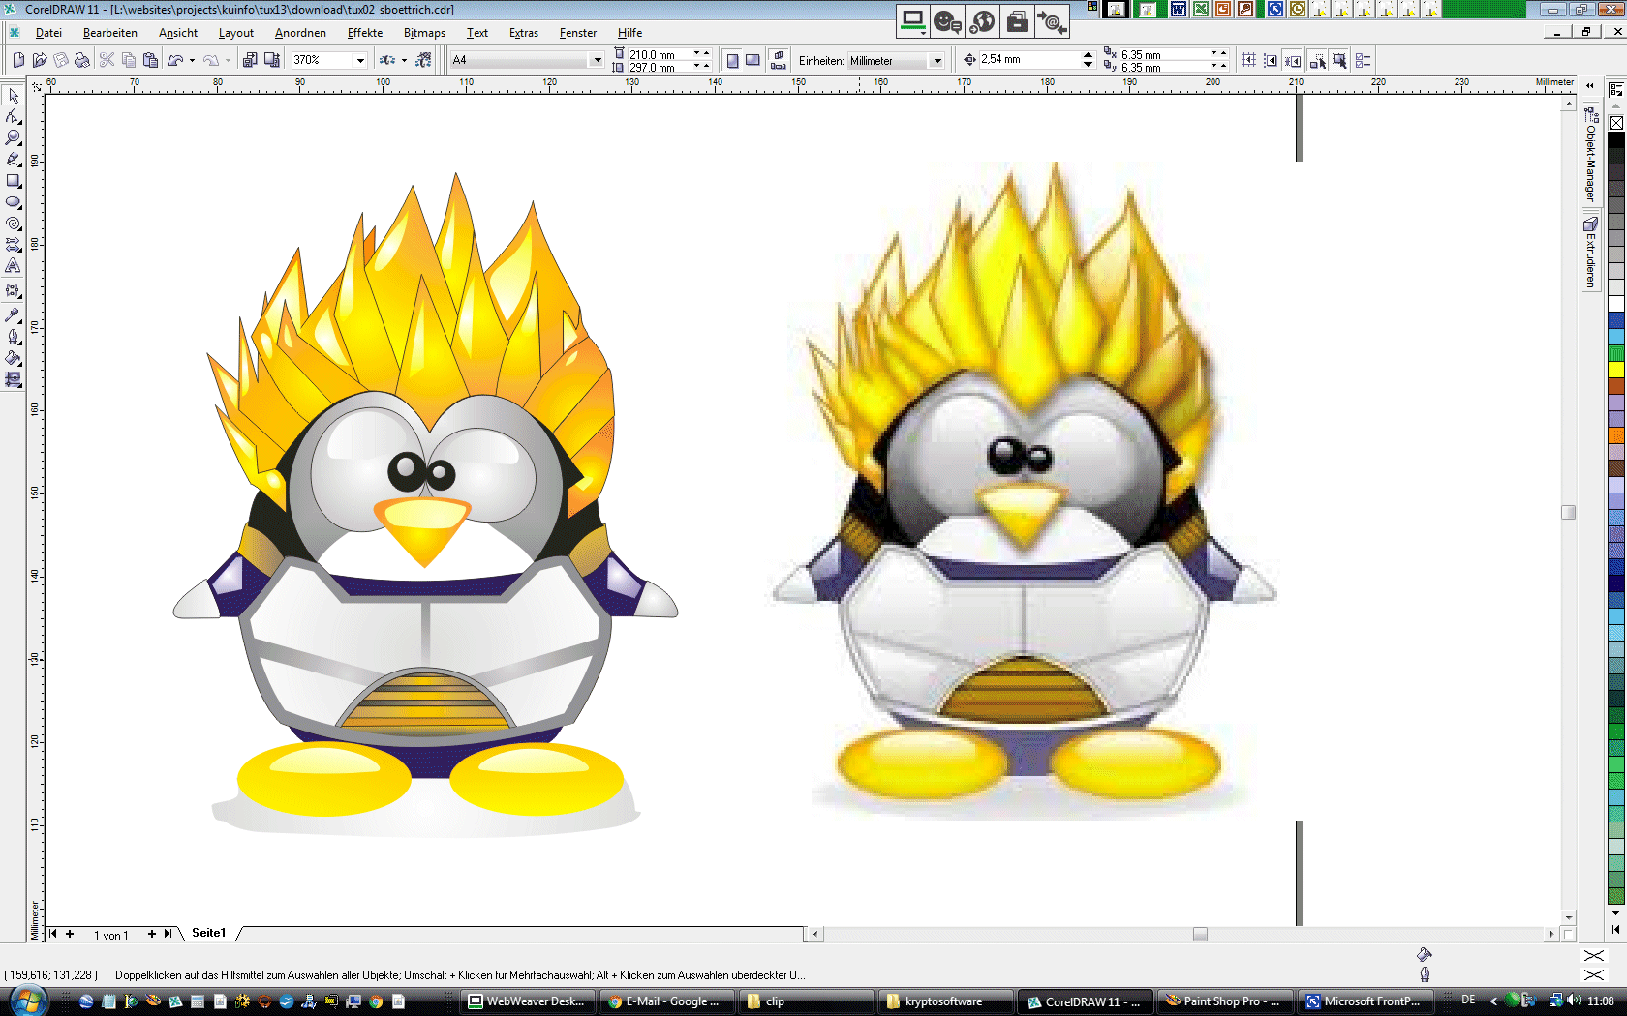Expand the undo history dropdown arrow

pos(192,60)
